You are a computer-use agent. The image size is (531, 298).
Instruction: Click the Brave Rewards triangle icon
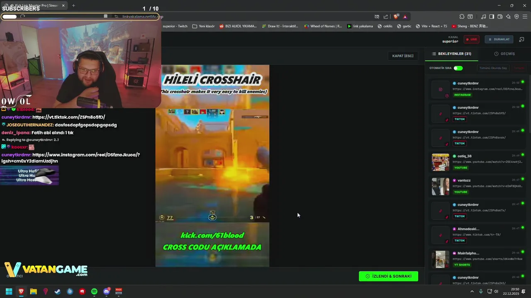(x=405, y=17)
